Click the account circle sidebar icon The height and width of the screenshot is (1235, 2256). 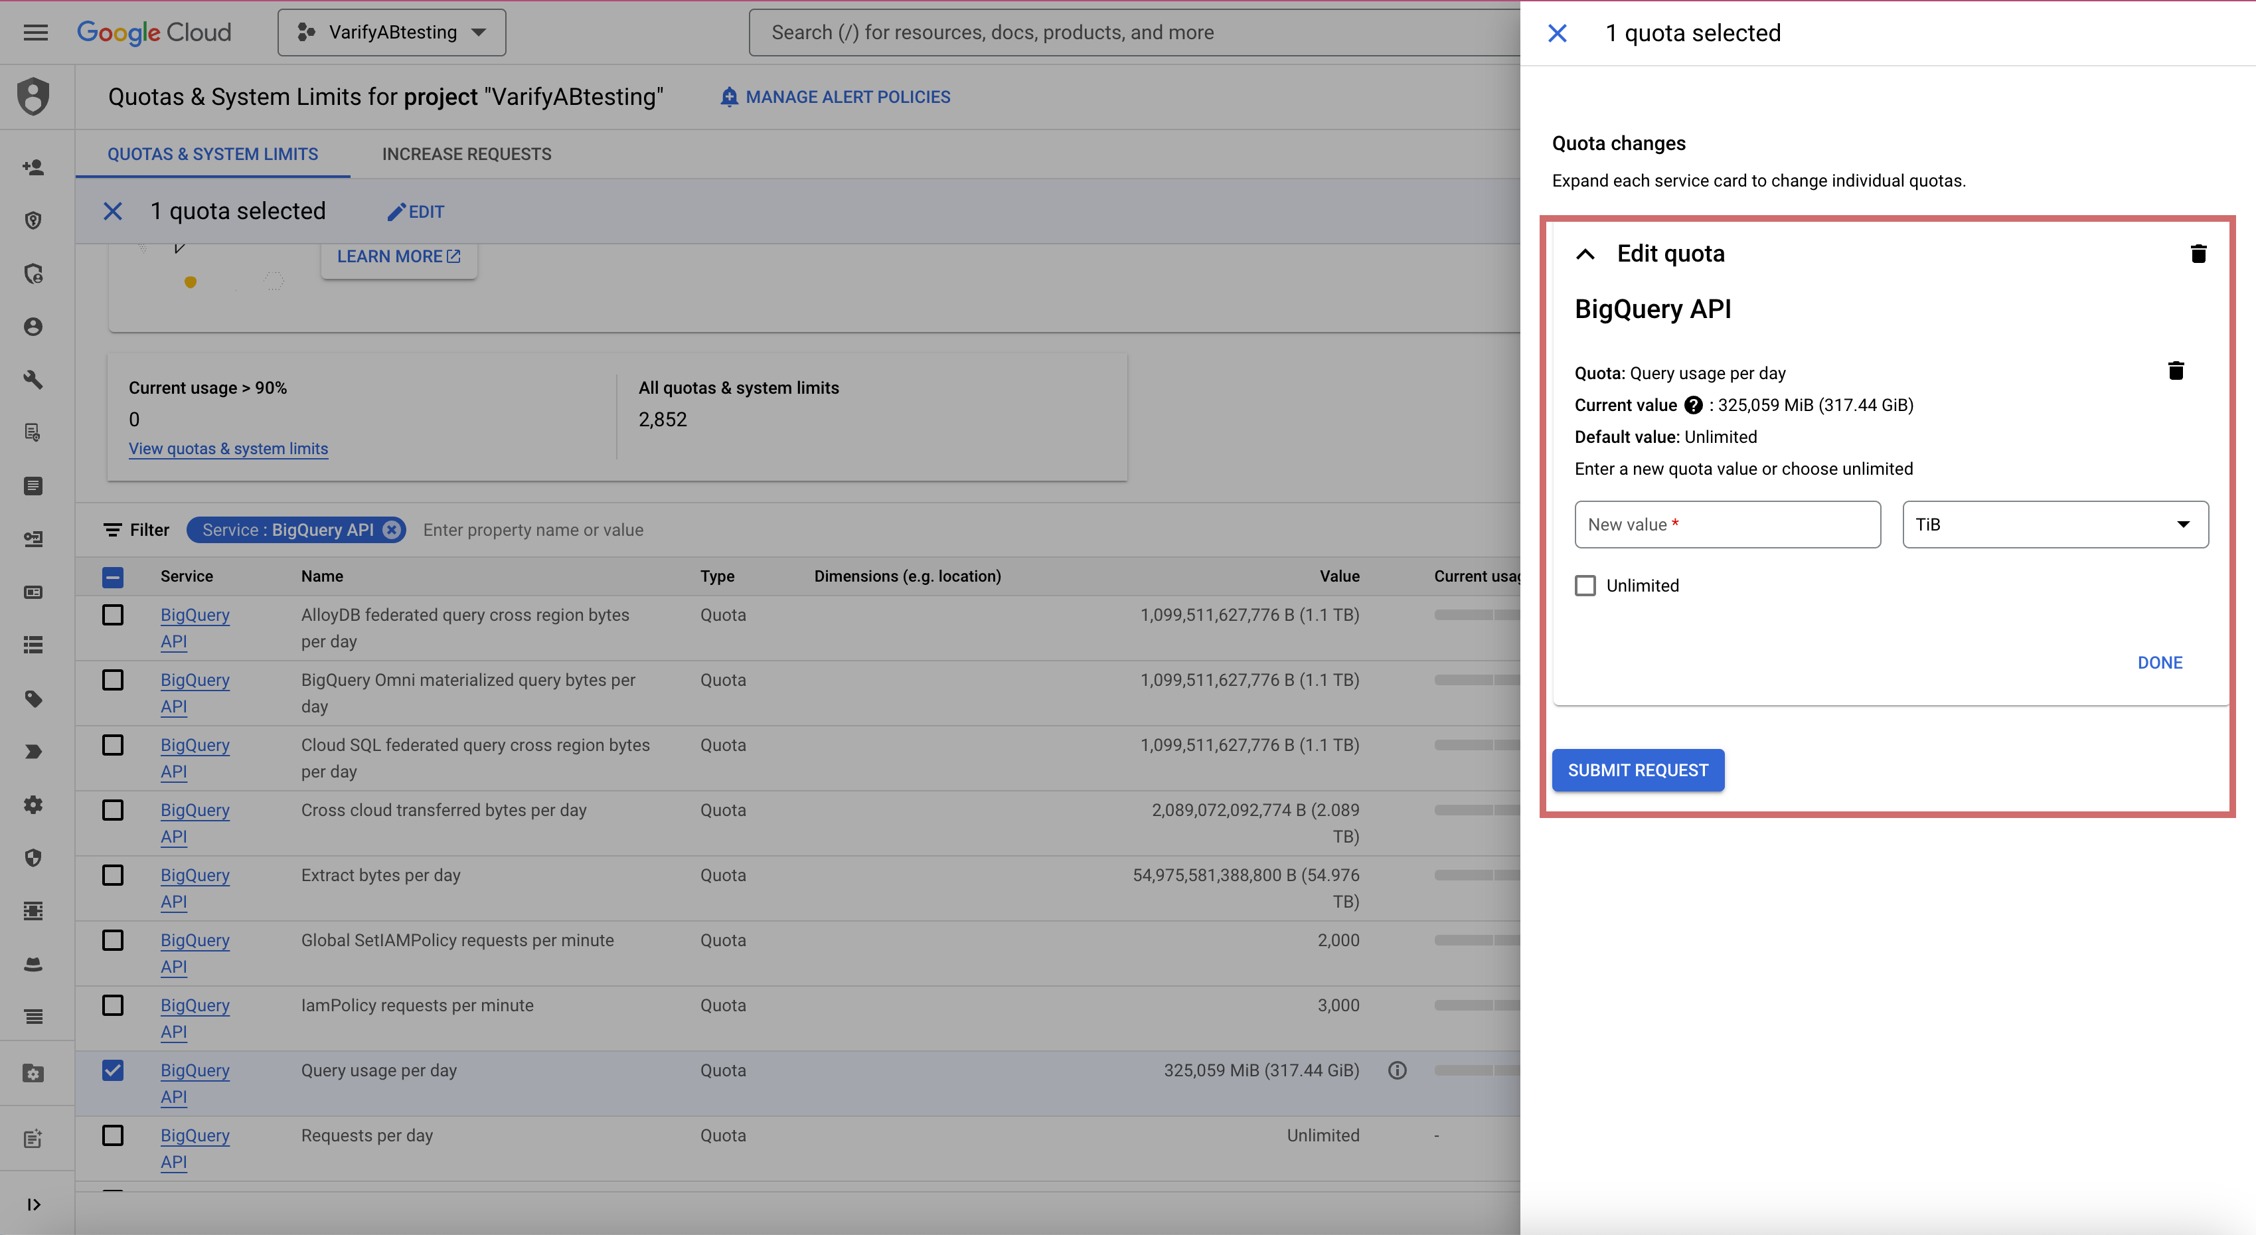tap(33, 327)
